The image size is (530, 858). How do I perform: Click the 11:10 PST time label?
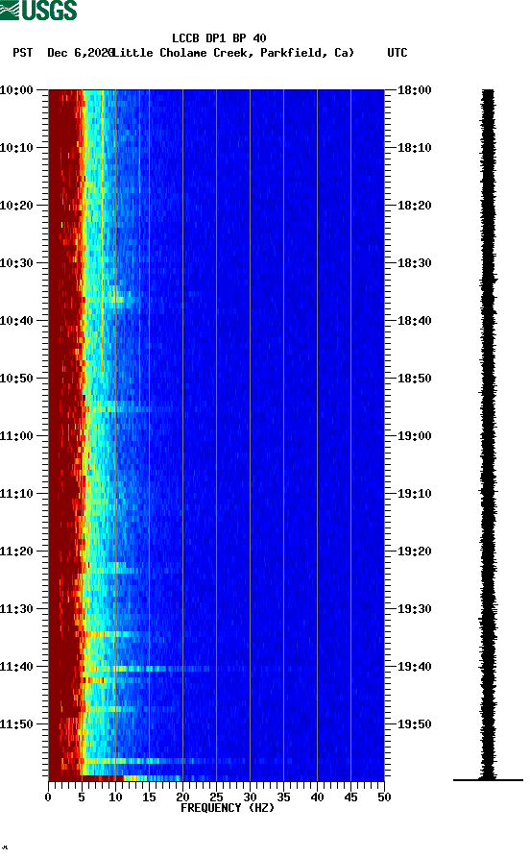(16, 494)
